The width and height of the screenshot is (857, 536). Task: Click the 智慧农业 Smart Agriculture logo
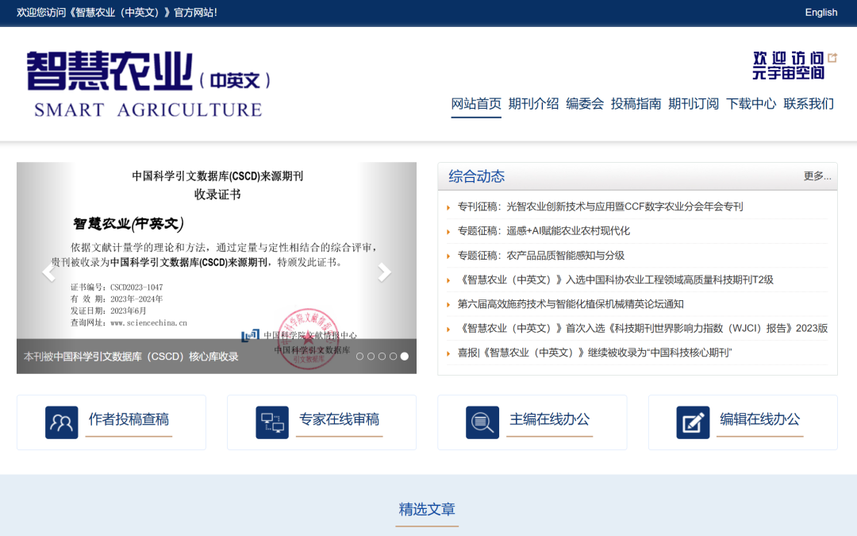148,83
